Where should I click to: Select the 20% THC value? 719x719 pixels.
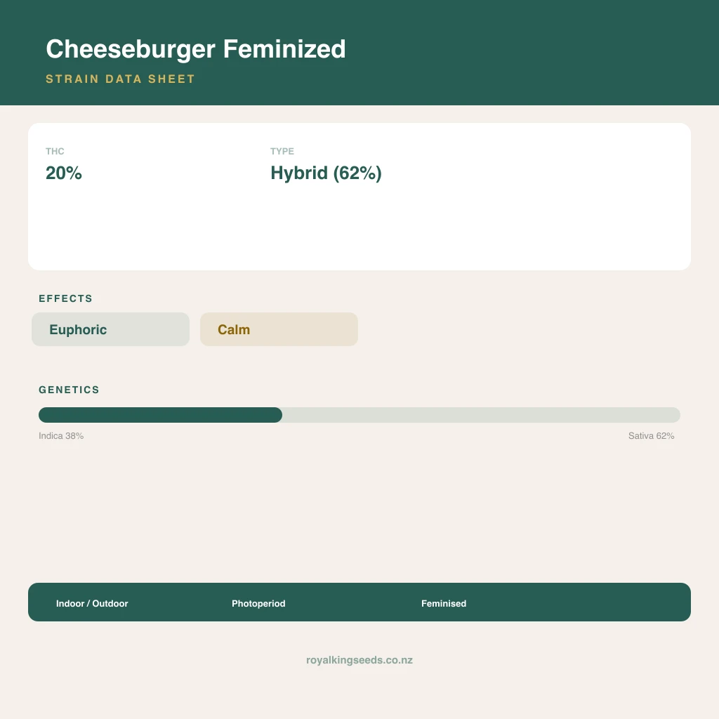(64, 173)
